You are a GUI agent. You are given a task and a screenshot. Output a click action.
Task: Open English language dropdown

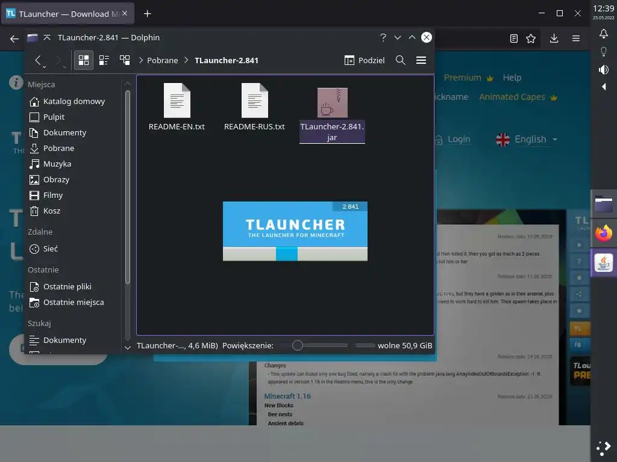527,139
